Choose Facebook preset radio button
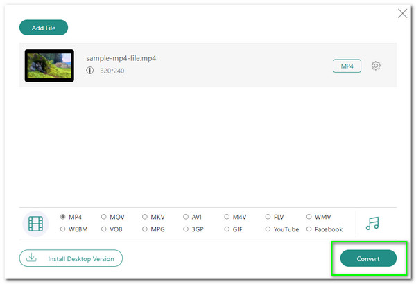The width and height of the screenshot is (416, 284). click(x=309, y=229)
